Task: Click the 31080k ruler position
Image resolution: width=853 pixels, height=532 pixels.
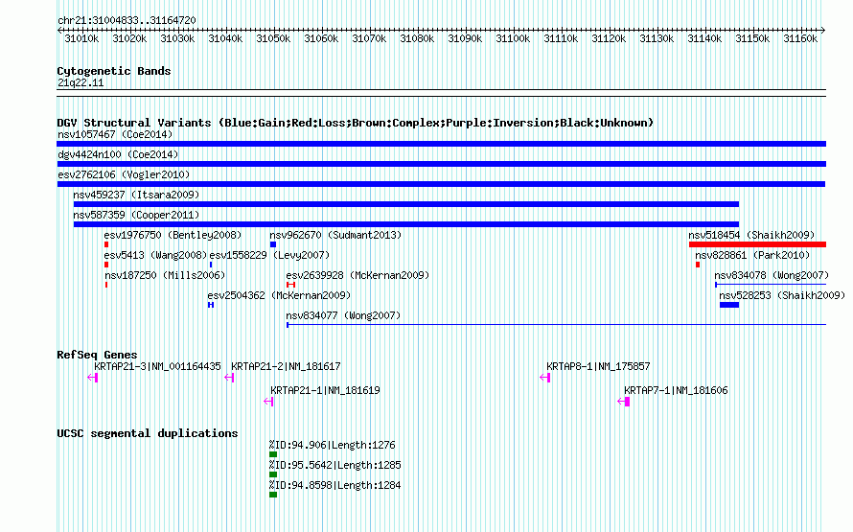Action: coord(417,38)
